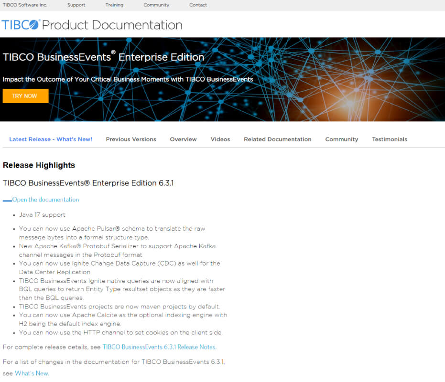This screenshot has height=382, width=445.
Task: Click bullet about Apache Calcite indexing engine
Action: point(123,319)
